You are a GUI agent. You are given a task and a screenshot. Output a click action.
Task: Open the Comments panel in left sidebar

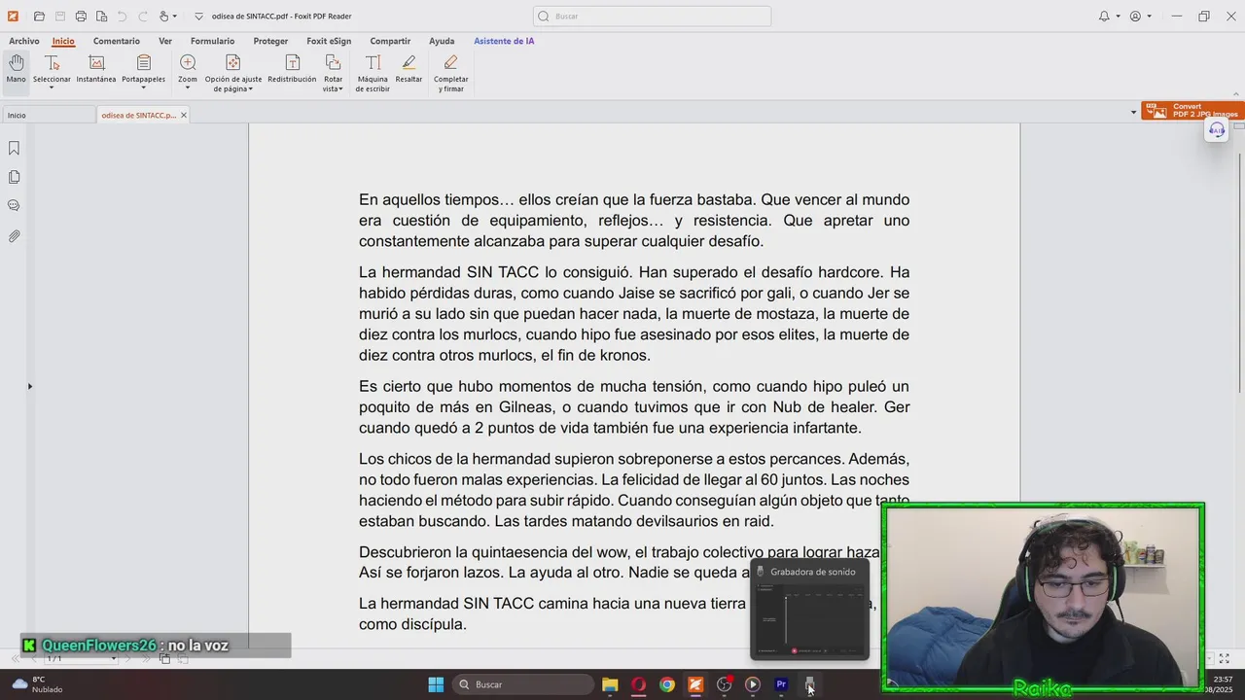pyautogui.click(x=14, y=206)
